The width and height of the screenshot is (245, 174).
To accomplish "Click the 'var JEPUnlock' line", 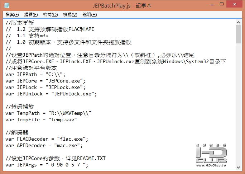I will pos(51,94).
